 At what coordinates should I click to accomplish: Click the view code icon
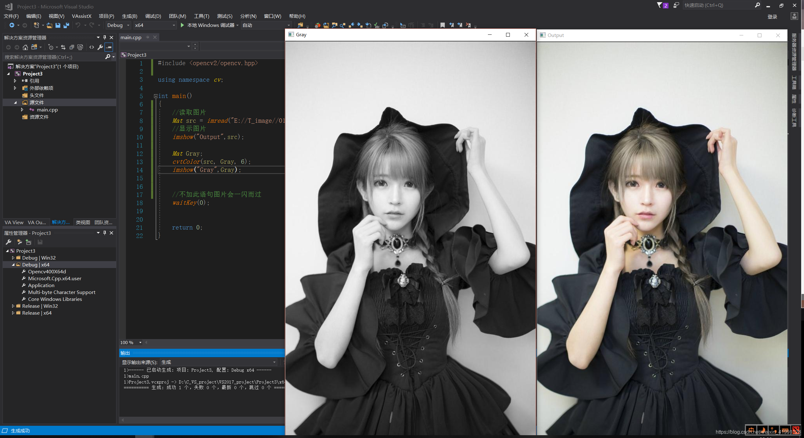(92, 47)
